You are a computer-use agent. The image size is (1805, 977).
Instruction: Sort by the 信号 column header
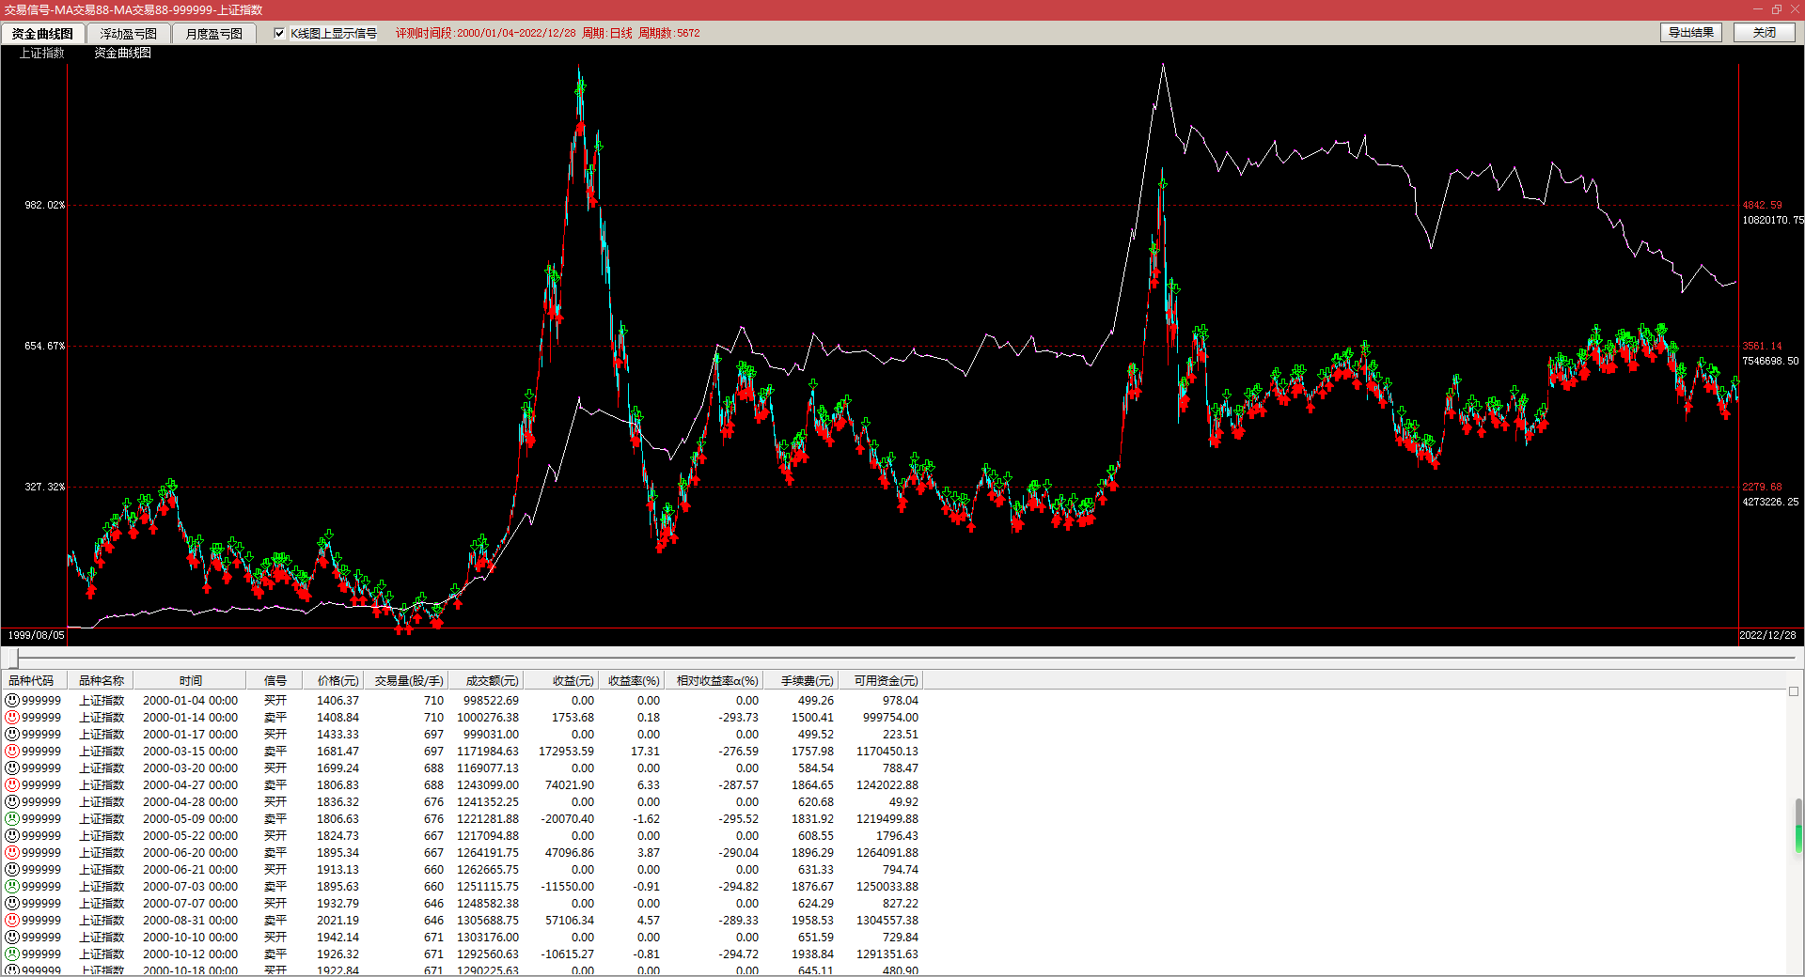click(275, 680)
